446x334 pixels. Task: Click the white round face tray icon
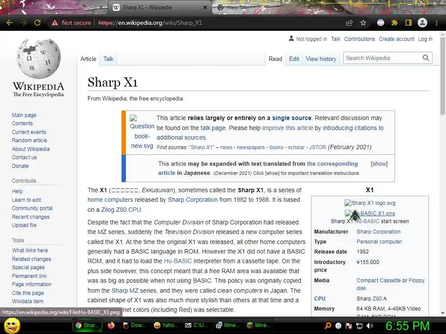click(x=338, y=326)
